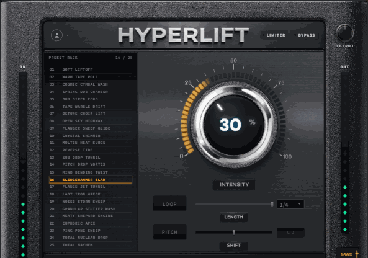Open the user account icon
The image size is (368, 258).
(x=57, y=35)
